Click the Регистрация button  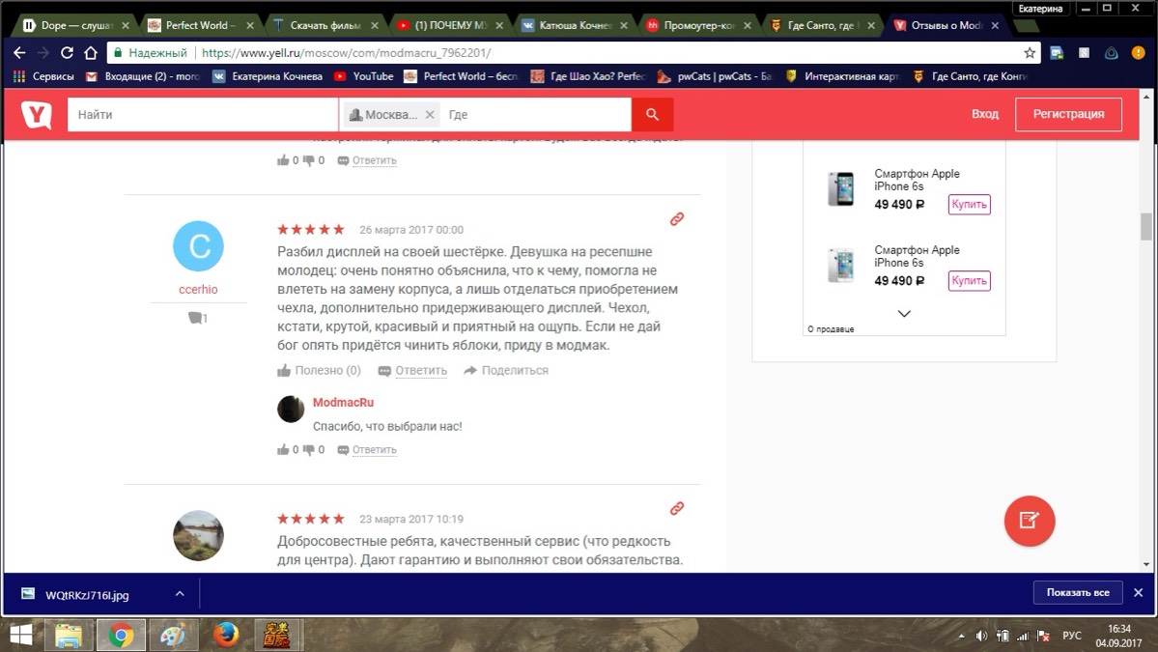[1068, 113]
